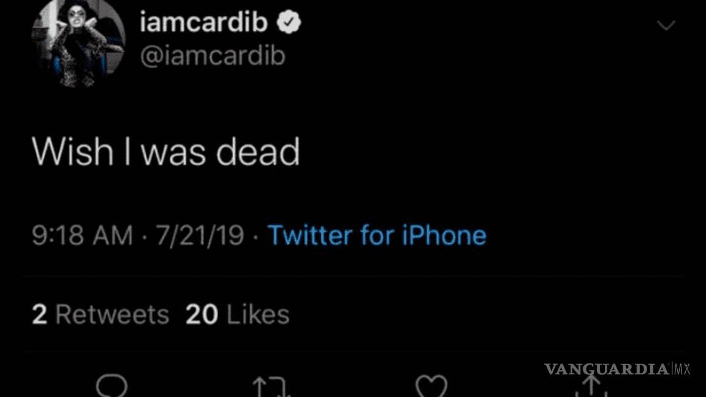Click the reply speech bubble icon

click(x=112, y=385)
